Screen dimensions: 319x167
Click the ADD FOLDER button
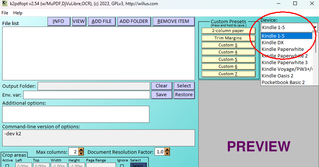134,21
